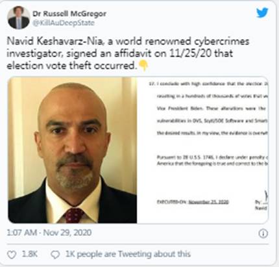Open the circled info icon

(x=263, y=233)
